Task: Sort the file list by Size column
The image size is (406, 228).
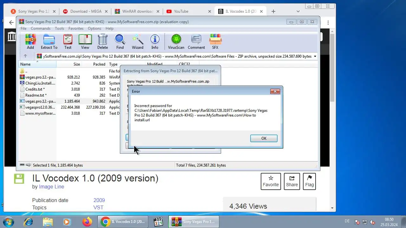Action: click(69, 64)
